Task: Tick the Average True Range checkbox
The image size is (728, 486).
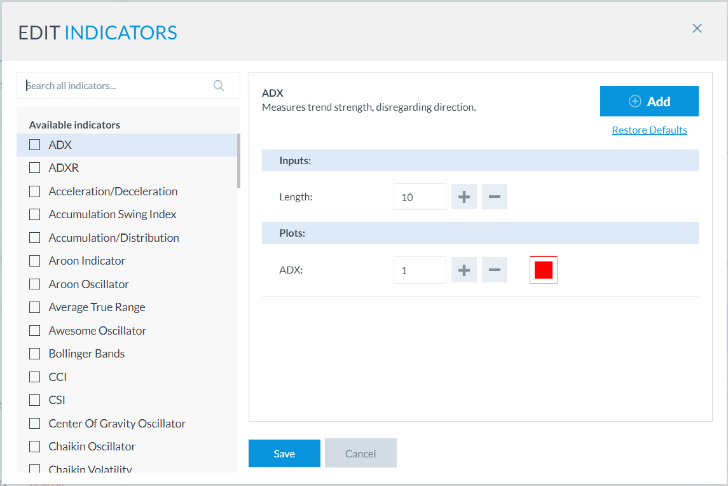Action: 35,307
